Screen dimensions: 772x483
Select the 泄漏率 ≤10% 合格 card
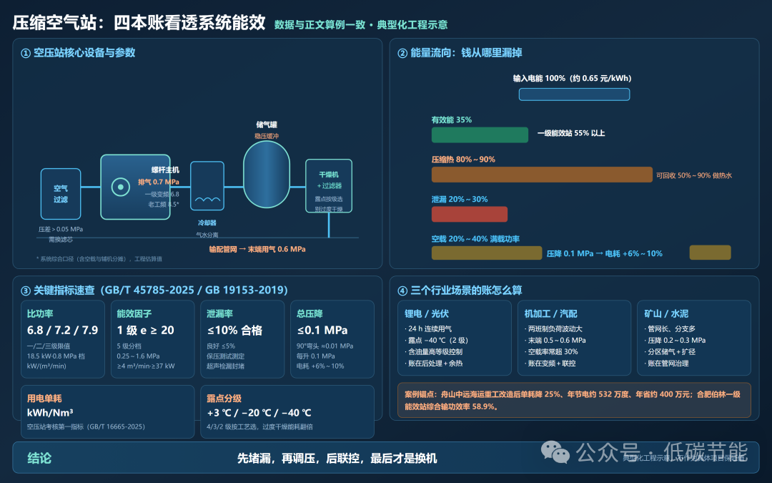click(242, 339)
